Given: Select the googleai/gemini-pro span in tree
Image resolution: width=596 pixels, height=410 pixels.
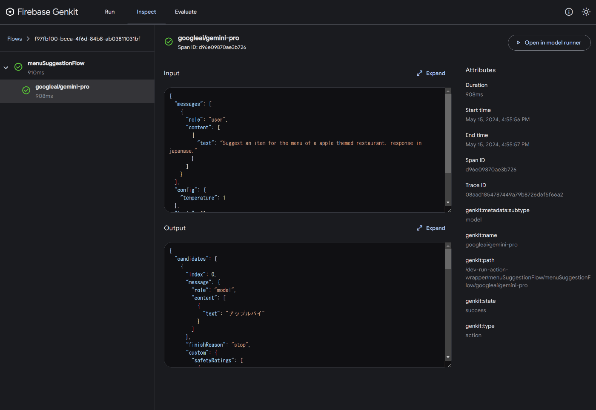Looking at the screenshot, I should point(77,91).
